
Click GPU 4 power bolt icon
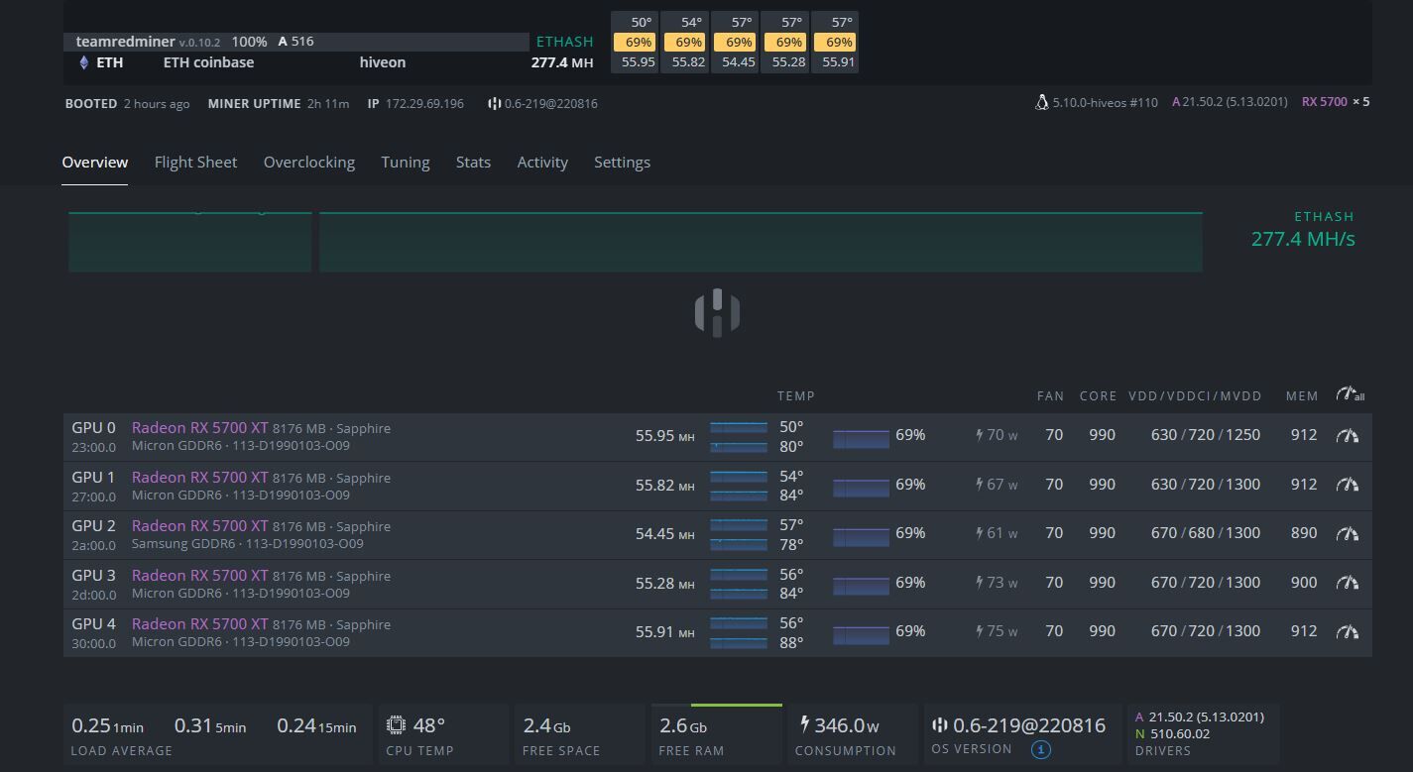click(x=980, y=631)
